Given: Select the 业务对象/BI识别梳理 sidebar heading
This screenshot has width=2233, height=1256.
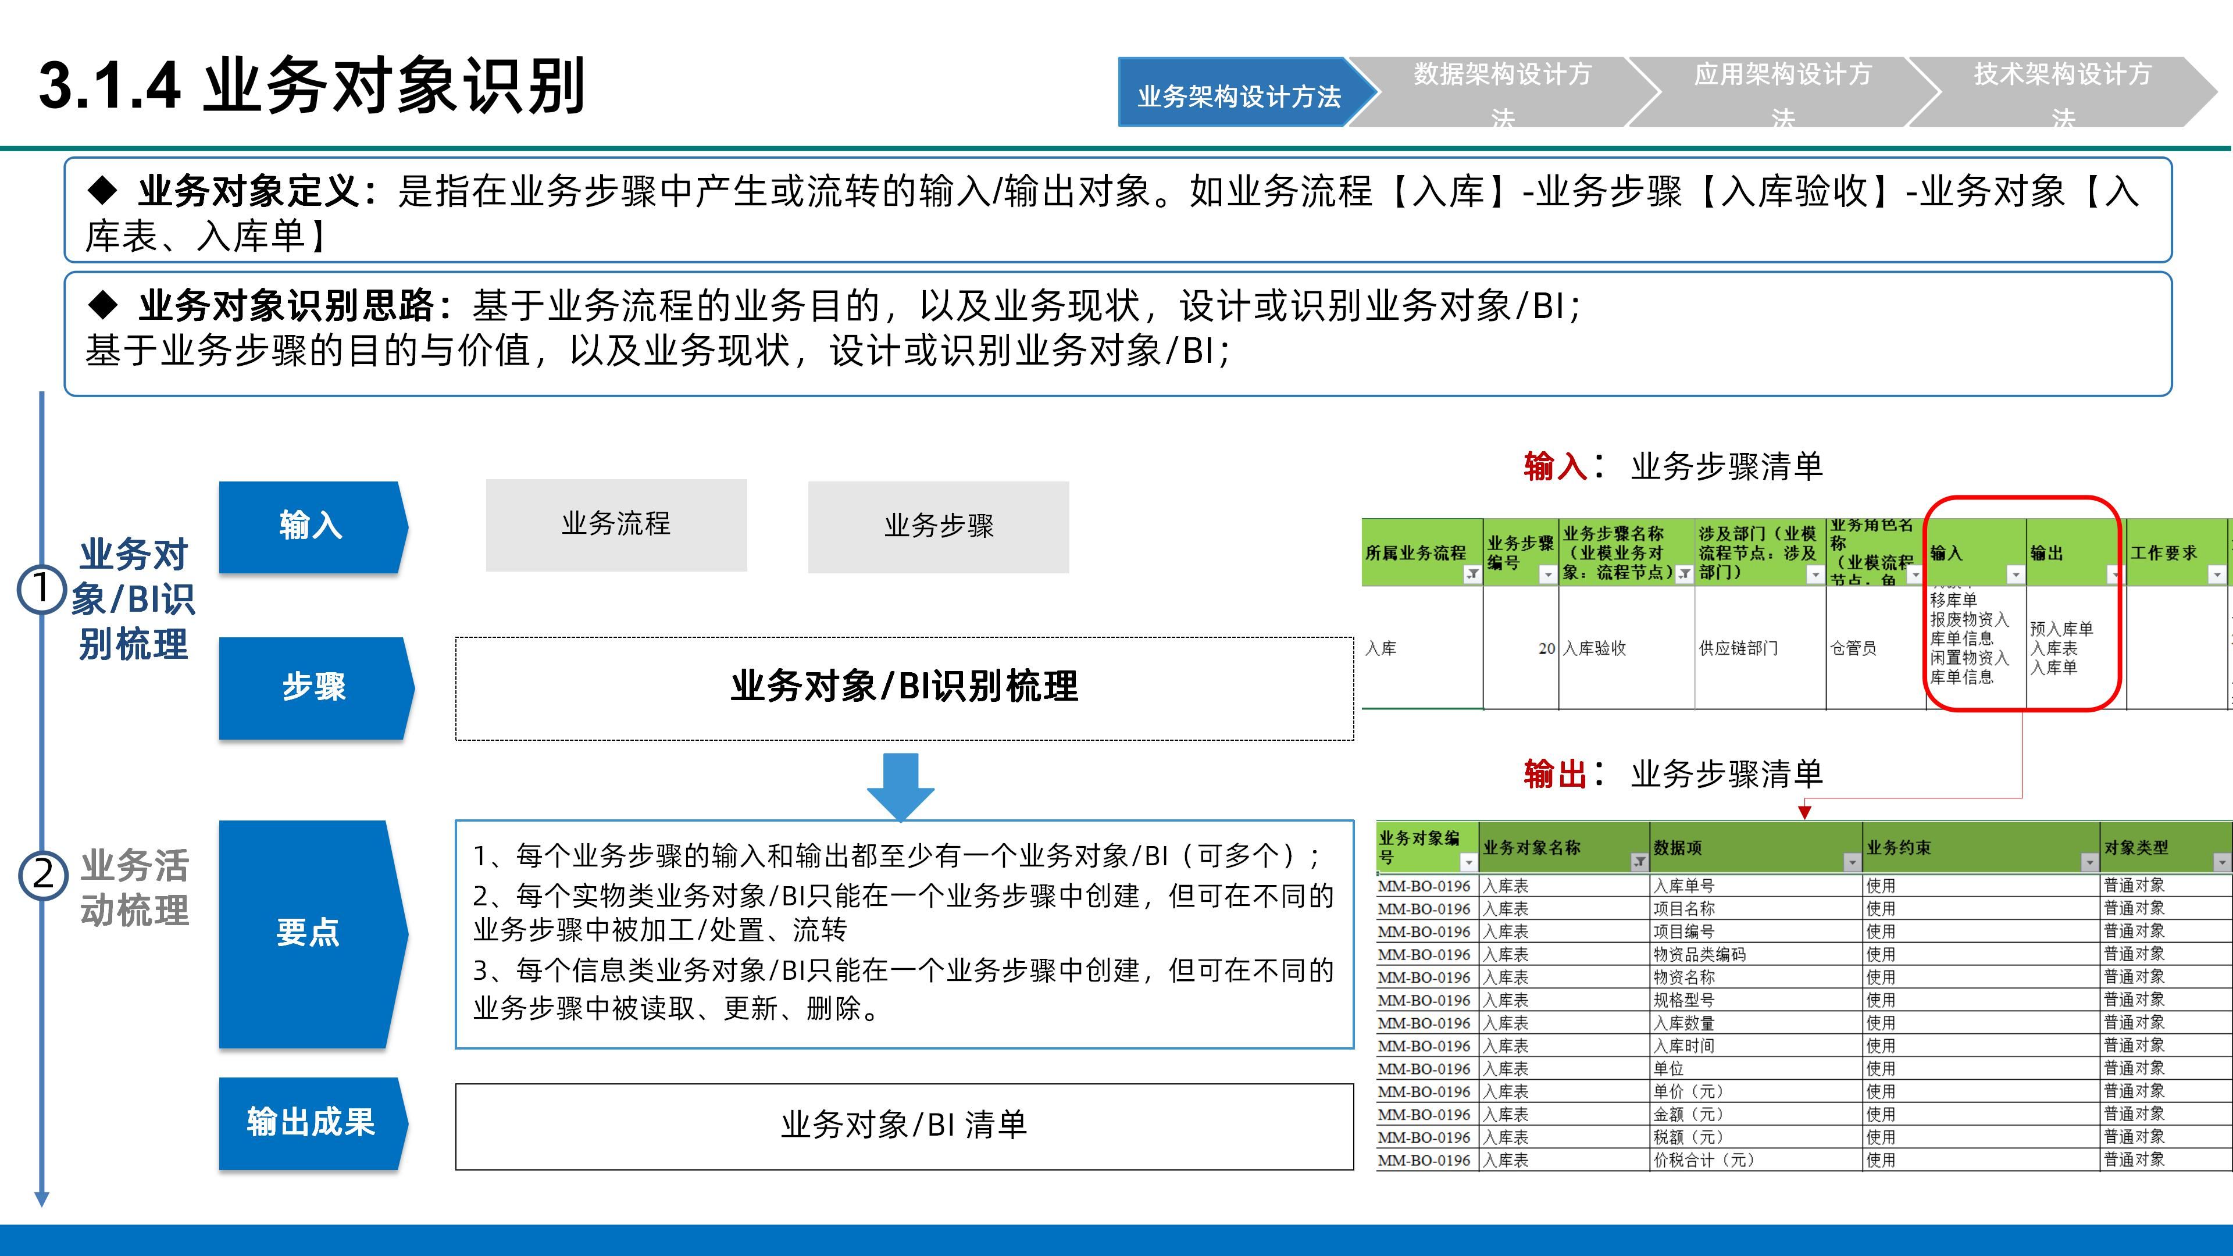Looking at the screenshot, I should 134,599.
